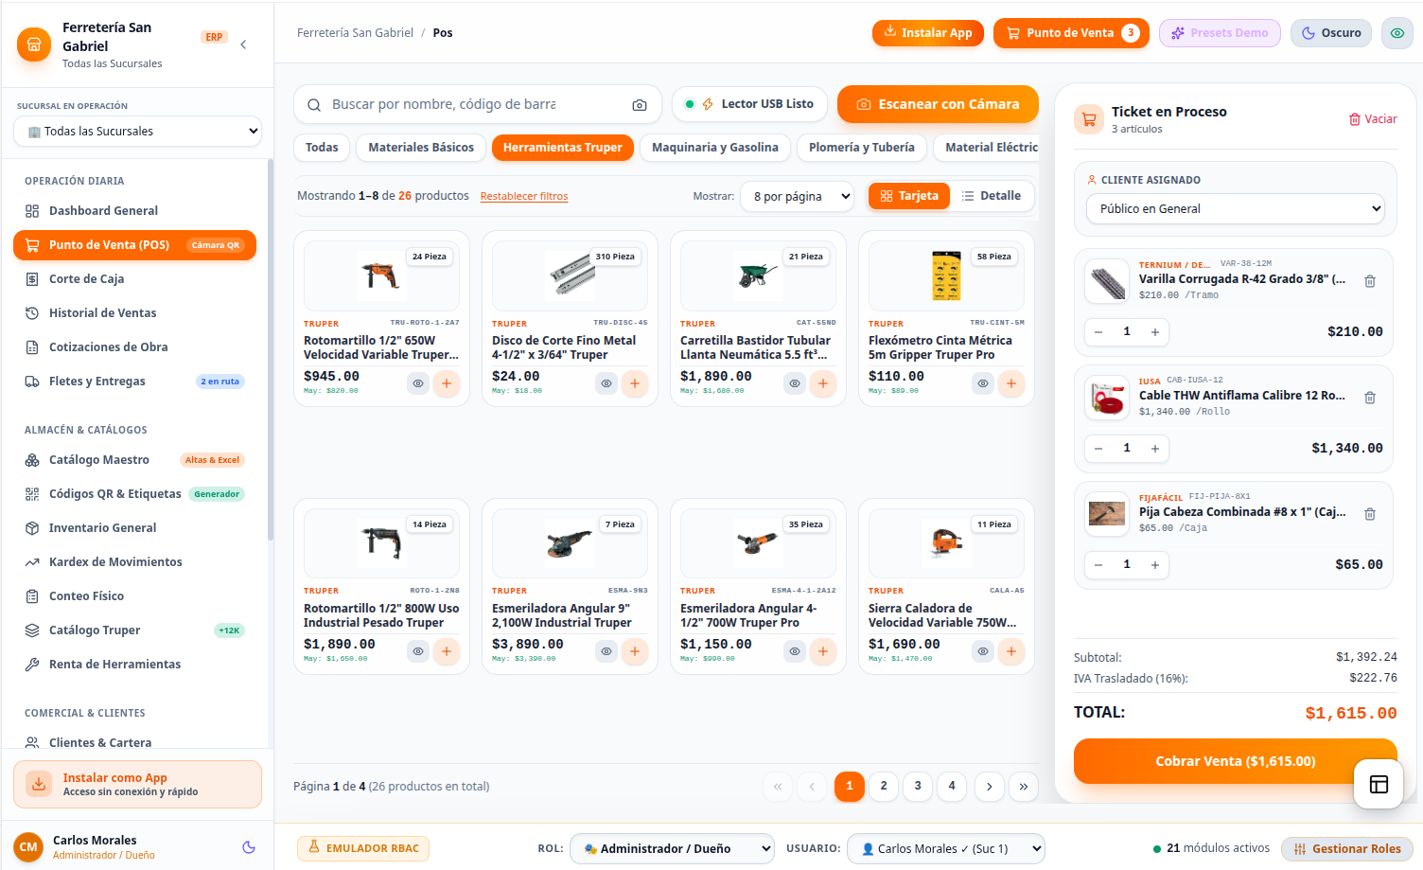Open the USUARIO Carlos Morales dropdown
The height and width of the screenshot is (870, 1423).
click(946, 849)
